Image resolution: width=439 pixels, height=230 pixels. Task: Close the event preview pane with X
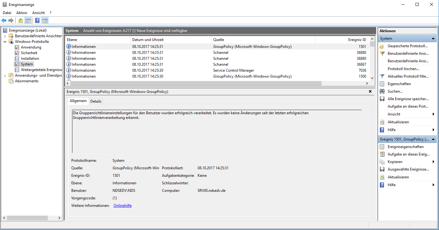point(370,92)
